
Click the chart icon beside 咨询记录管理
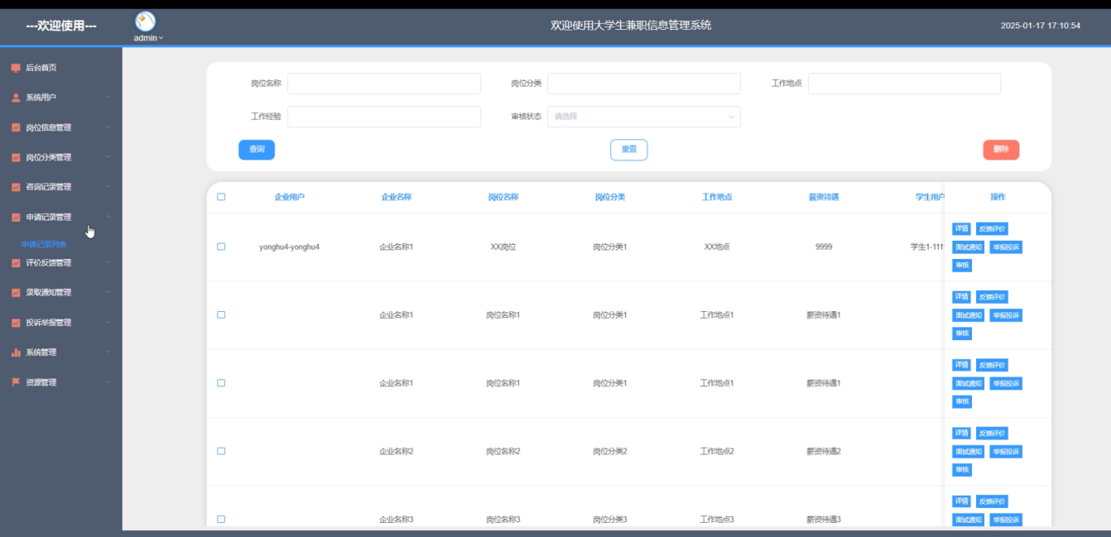point(16,187)
